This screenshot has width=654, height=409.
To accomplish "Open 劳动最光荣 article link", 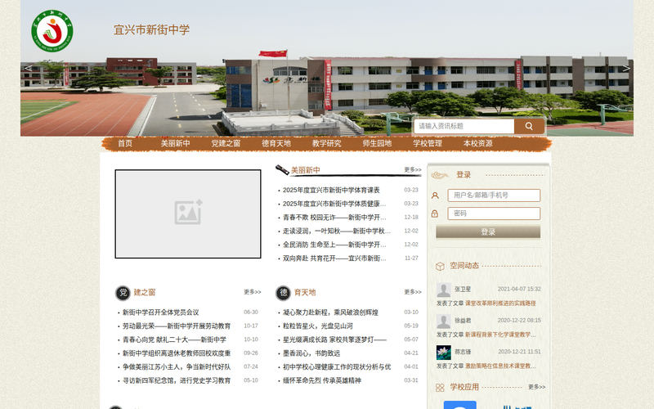I will click(x=177, y=326).
